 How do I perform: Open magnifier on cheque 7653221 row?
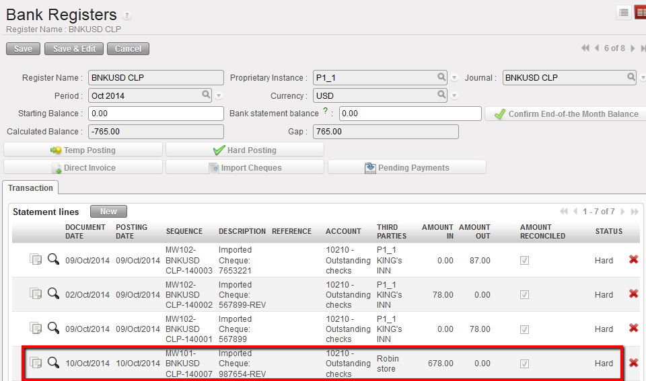(53, 259)
